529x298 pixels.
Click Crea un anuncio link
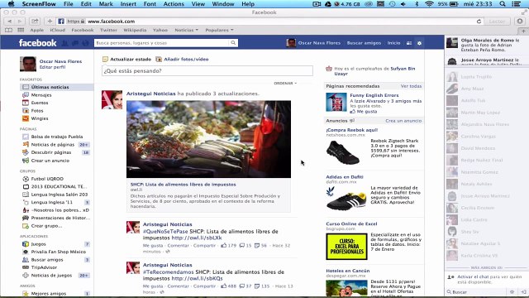[x=403, y=121]
